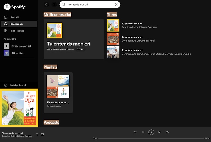Open Podcasts section heading
This screenshot has width=211, height=142.
(51, 122)
